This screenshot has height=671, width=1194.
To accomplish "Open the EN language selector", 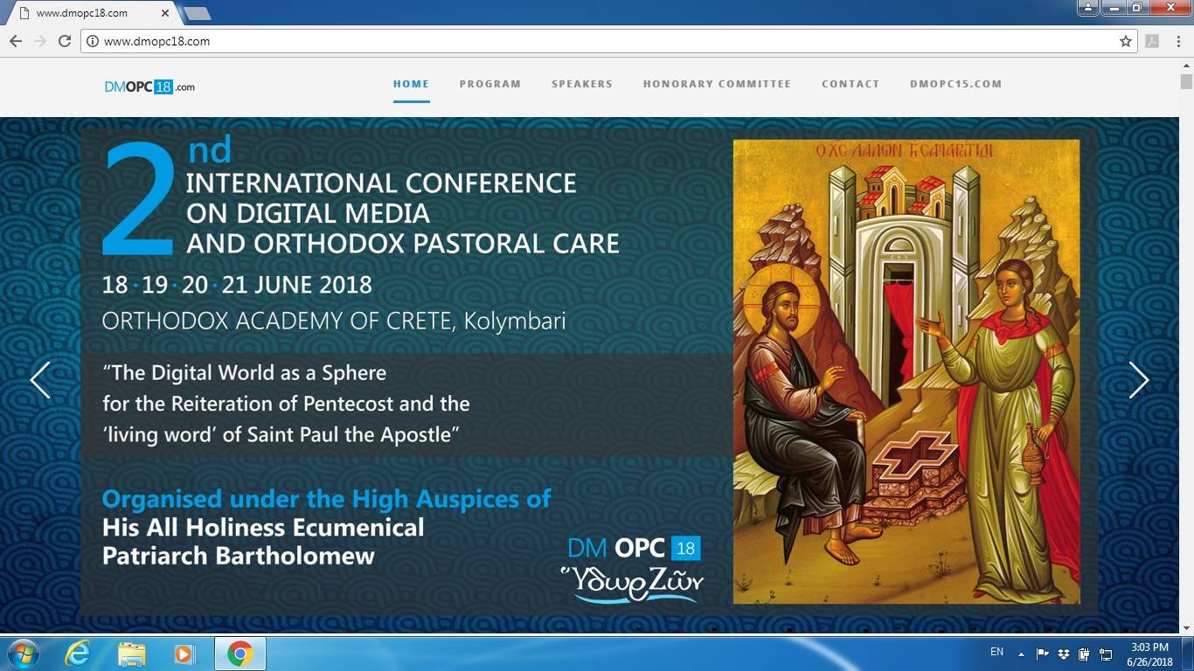I will [996, 653].
